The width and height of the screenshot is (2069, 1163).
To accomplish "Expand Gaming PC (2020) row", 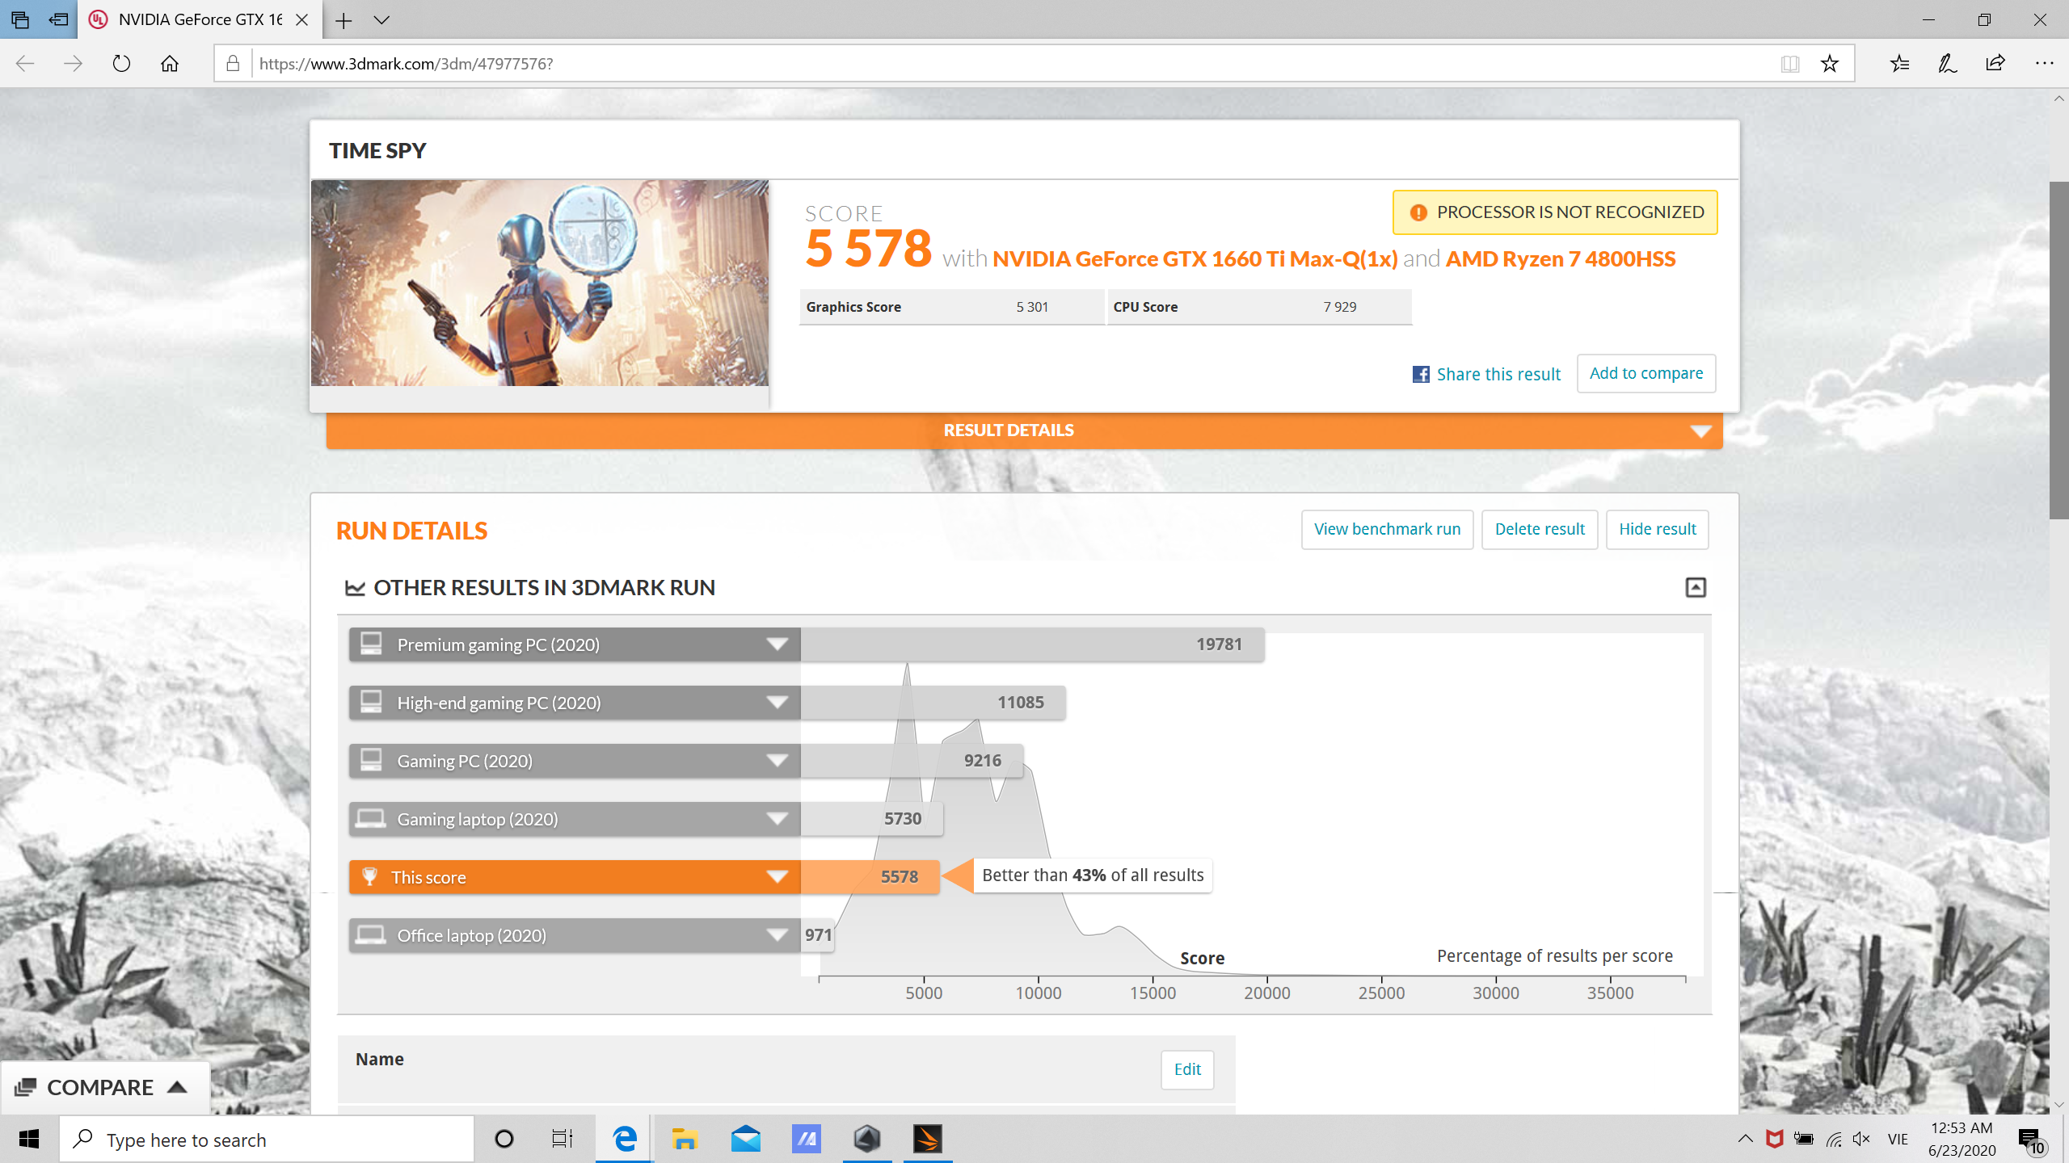I will [x=575, y=761].
